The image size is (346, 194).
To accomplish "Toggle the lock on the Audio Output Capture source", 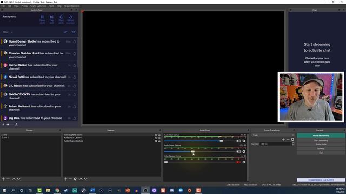I will [x=159, y=141].
